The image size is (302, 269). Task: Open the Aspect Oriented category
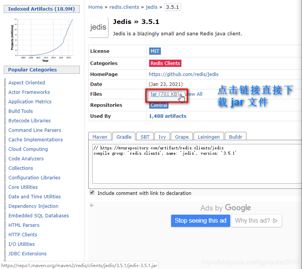point(27,82)
